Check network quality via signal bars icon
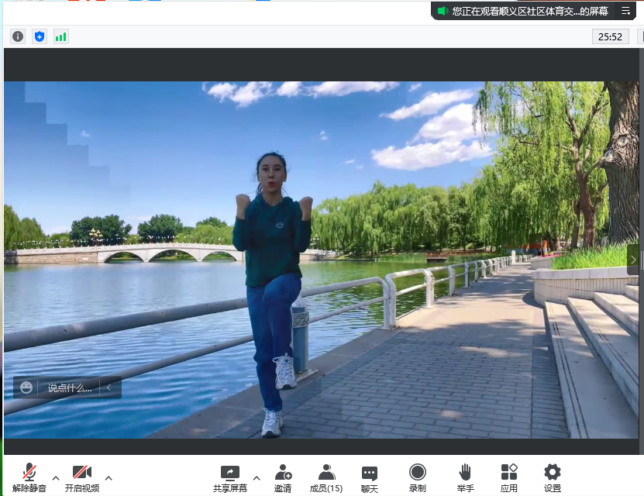Screen dimensions: 644x496 (x=61, y=36)
